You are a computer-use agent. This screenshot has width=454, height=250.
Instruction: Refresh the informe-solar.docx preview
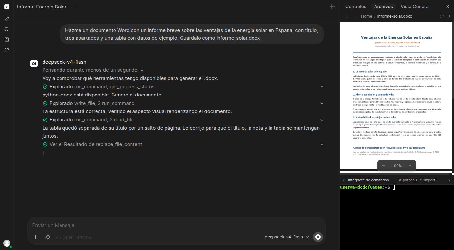[442, 16]
